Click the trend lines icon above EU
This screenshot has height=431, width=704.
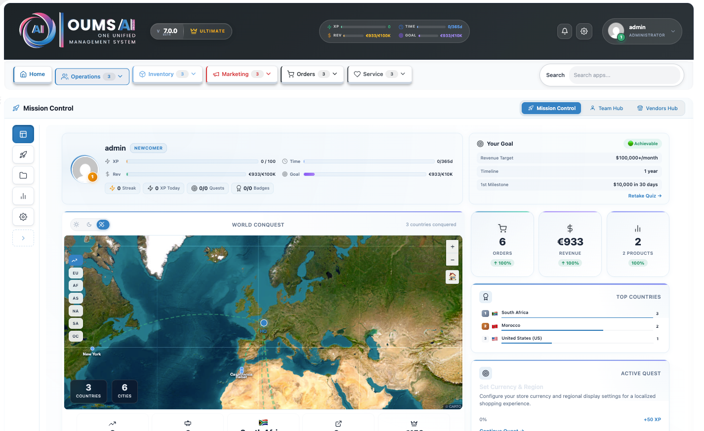pyautogui.click(x=75, y=260)
